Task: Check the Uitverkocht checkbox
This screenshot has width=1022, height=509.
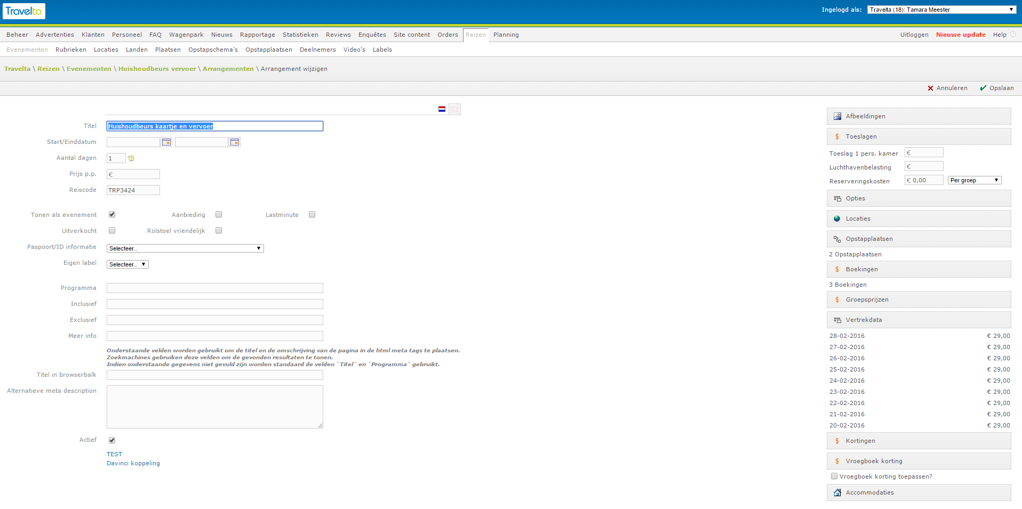Action: pos(112,231)
